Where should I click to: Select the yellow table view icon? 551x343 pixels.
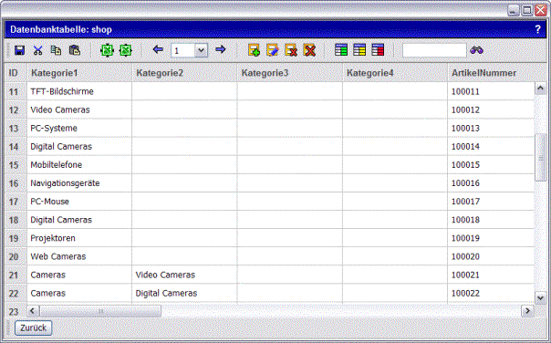coord(359,50)
